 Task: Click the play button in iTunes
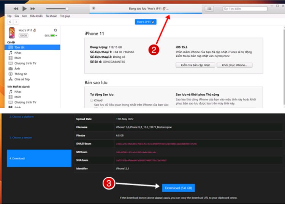(24, 8)
